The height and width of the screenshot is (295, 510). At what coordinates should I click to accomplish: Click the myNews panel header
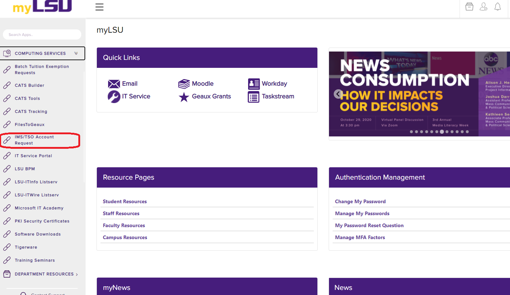(207, 286)
